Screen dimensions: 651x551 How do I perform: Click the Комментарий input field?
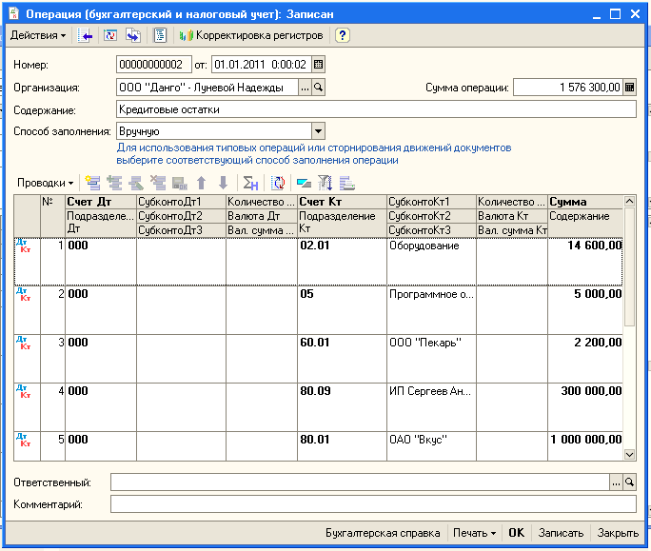tap(372, 503)
